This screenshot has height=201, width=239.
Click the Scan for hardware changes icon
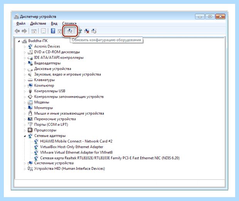[70, 31]
